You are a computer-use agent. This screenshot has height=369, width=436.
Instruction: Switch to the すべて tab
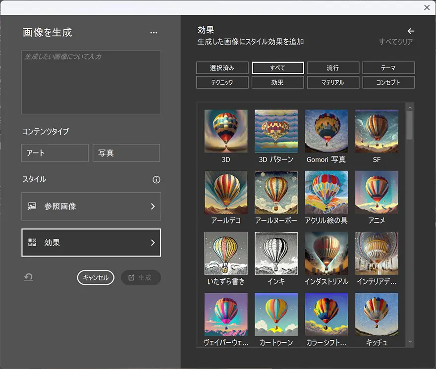click(277, 68)
